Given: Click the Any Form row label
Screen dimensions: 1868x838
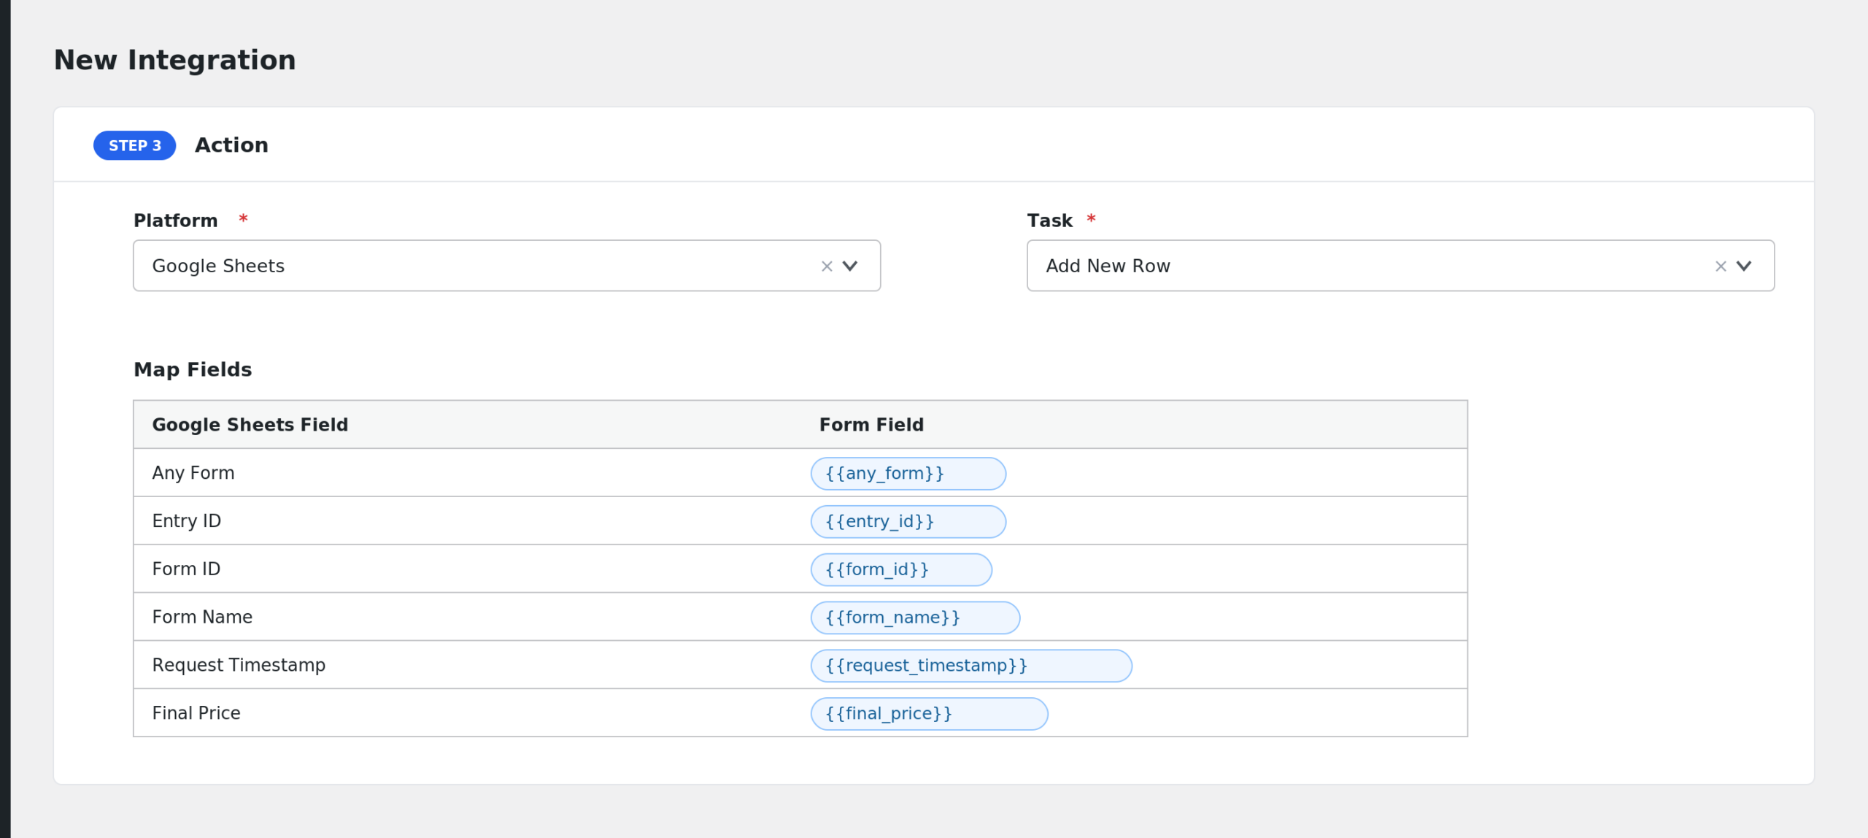Looking at the screenshot, I should pos(193,473).
